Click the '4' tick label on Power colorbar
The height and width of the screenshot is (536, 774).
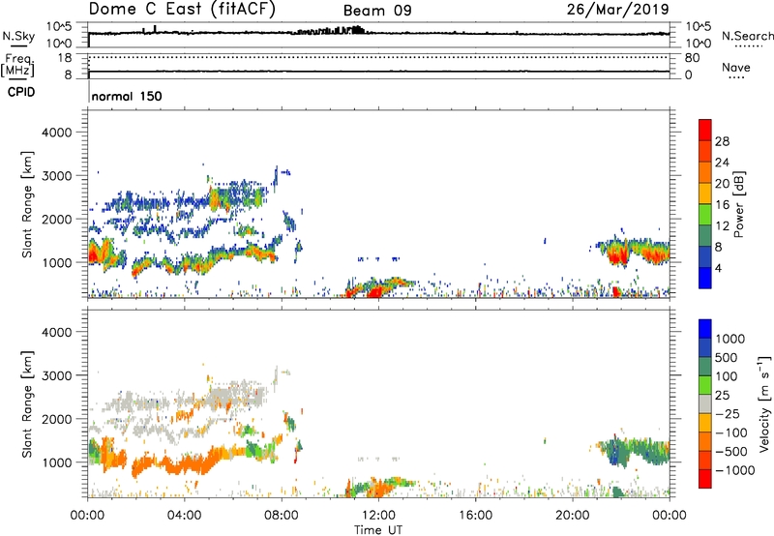[718, 269]
